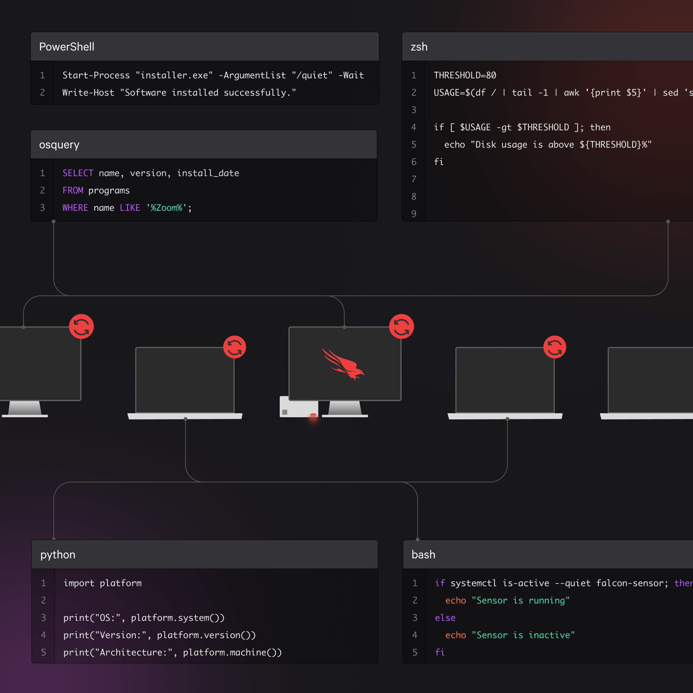
Task: Click the SELECT keyword in the osquery query
Action: pyautogui.click(x=78, y=173)
